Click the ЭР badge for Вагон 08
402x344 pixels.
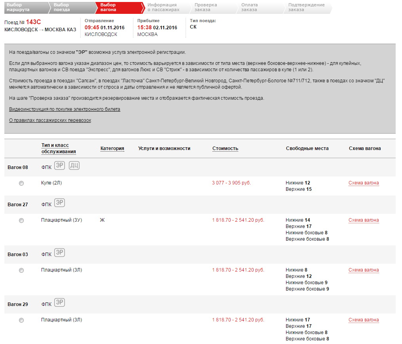click(59, 165)
